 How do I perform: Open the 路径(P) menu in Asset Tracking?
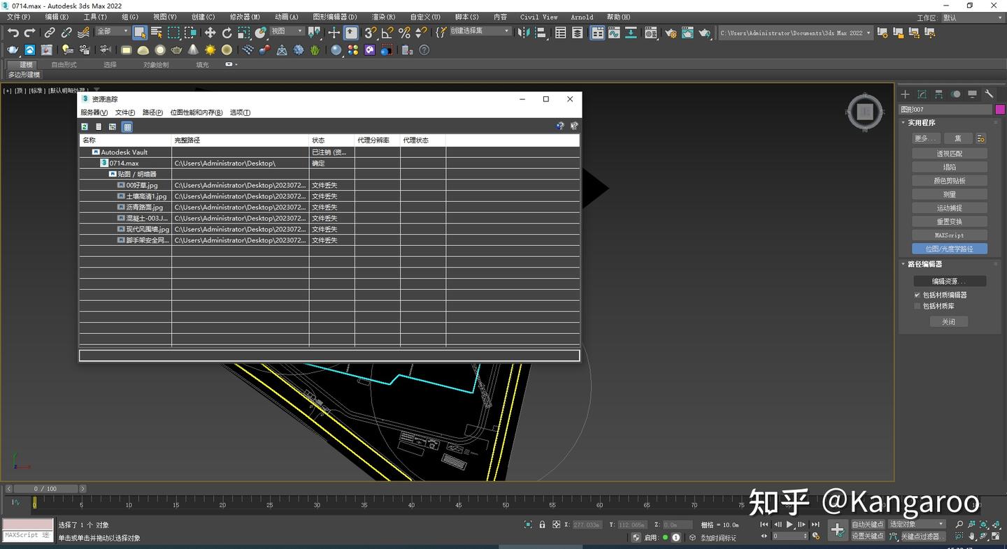click(x=152, y=112)
